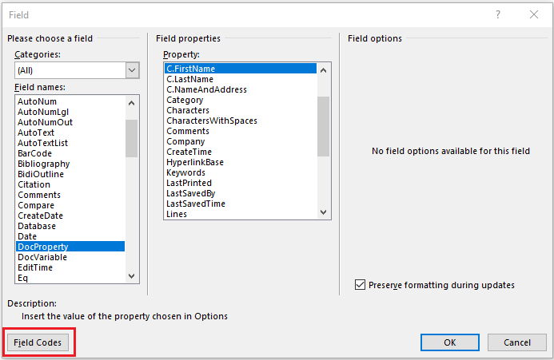Select the DocVariable field name
The height and width of the screenshot is (360, 554).
(70, 257)
